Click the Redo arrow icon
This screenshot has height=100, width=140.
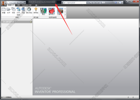tap(22, 3)
